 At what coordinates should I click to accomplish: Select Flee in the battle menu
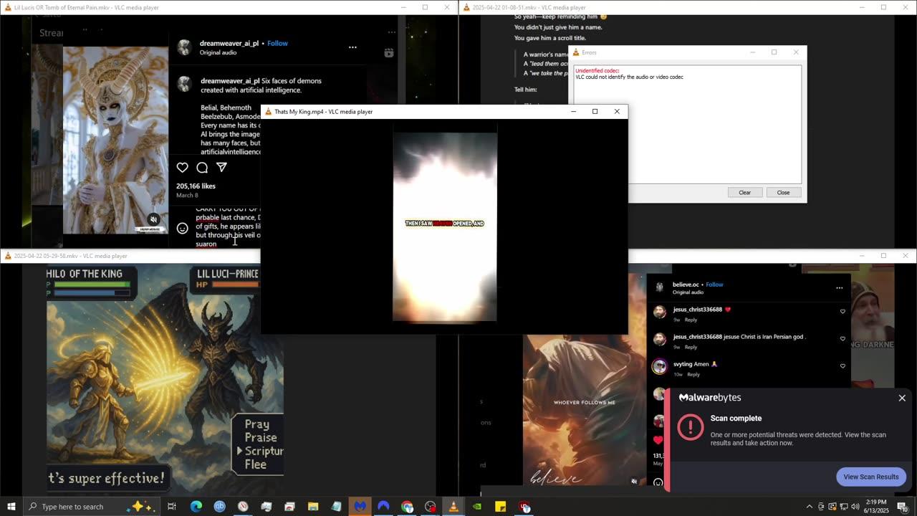tap(256, 464)
